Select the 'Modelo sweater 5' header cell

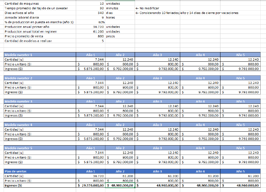click(x=40, y=148)
